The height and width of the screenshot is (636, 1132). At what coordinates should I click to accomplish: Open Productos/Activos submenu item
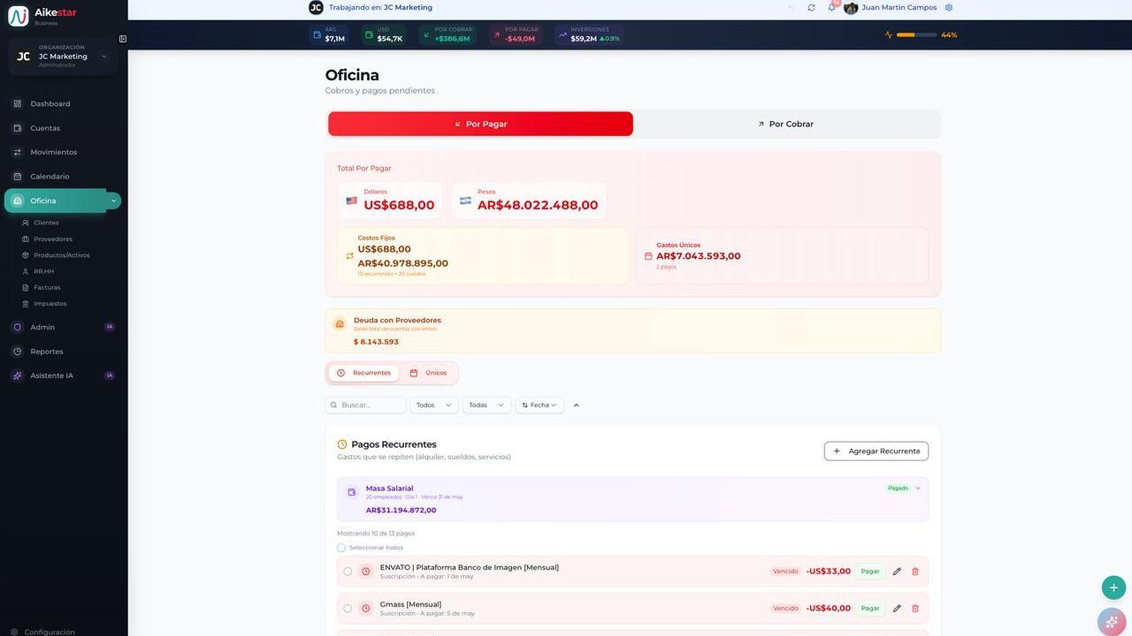coord(61,255)
